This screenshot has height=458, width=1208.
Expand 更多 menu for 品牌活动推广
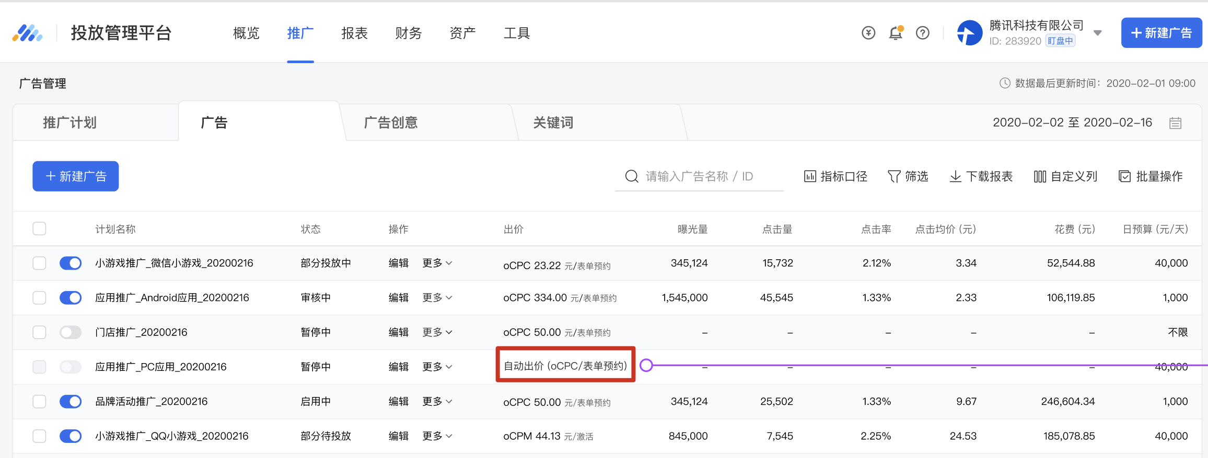[437, 401]
